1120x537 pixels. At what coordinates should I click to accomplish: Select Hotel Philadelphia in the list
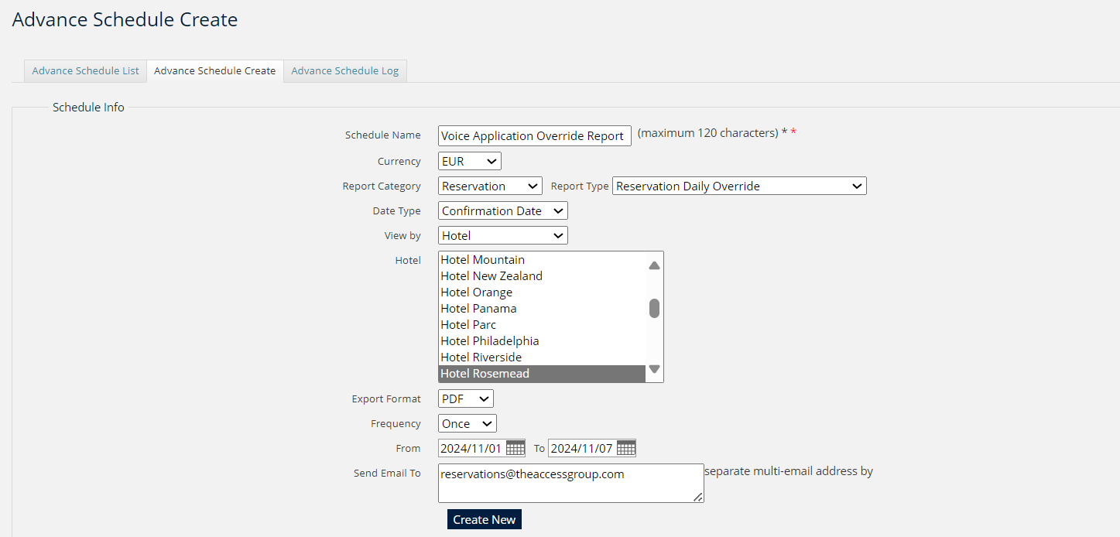coord(542,341)
